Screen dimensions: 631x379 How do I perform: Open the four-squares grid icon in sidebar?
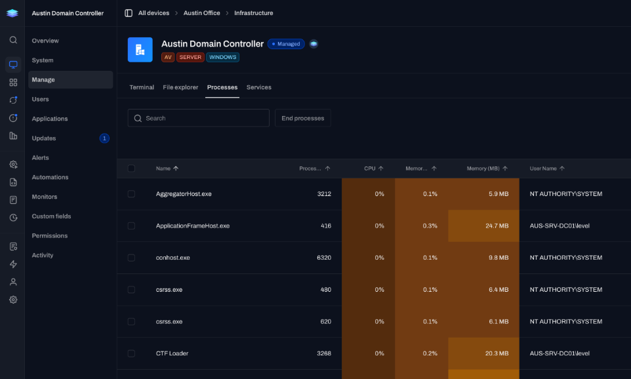coord(13,82)
